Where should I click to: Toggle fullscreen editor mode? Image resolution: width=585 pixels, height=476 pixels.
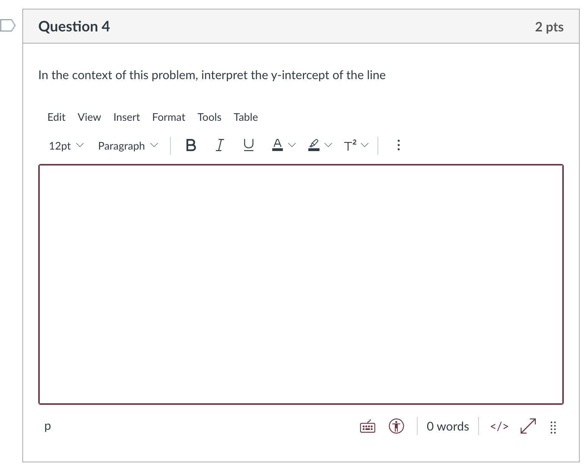(x=528, y=426)
